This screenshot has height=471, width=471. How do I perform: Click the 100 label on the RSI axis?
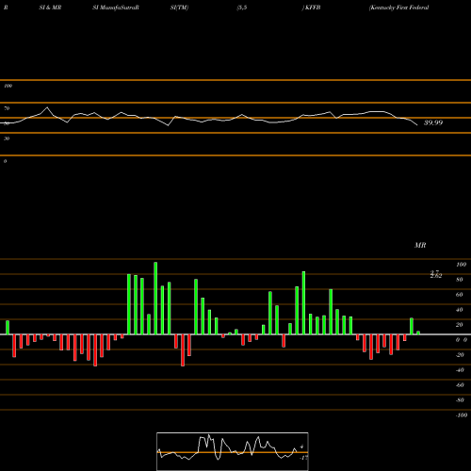point(8,86)
